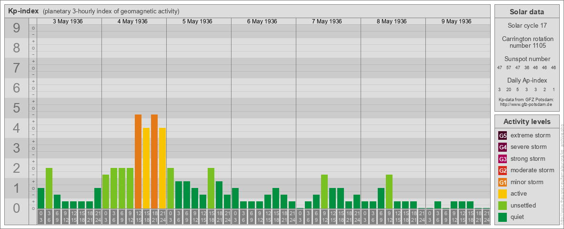Select the '4 May 1936' date header
This screenshot has height=229, width=564.
tap(132, 21)
